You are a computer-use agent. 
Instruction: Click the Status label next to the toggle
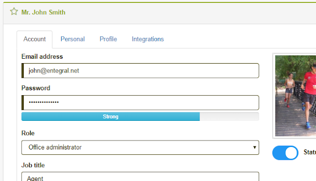tap(310, 152)
